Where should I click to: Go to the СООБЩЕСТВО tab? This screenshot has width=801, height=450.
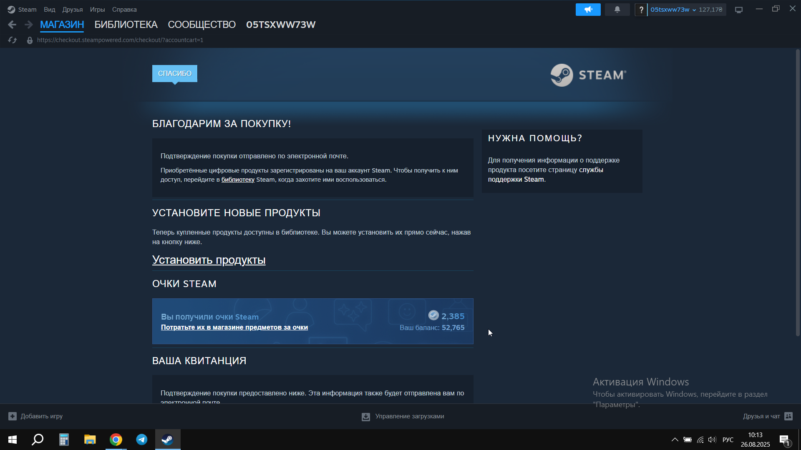pyautogui.click(x=202, y=25)
